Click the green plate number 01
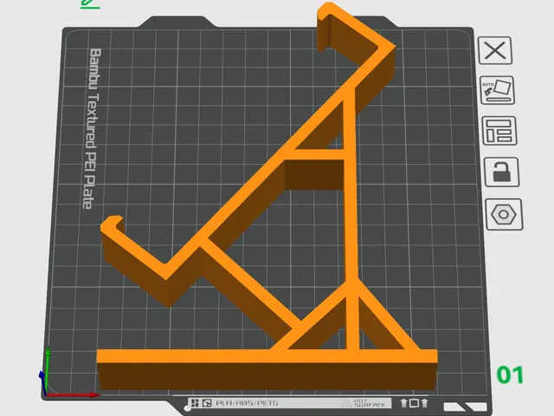Screen dimensions: 554x416 pos(510,375)
